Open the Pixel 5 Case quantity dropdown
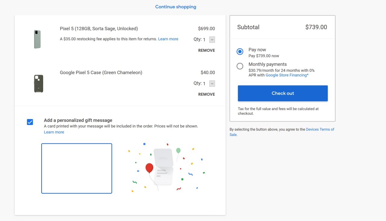Viewport: 386px width, 221px height. (x=212, y=83)
